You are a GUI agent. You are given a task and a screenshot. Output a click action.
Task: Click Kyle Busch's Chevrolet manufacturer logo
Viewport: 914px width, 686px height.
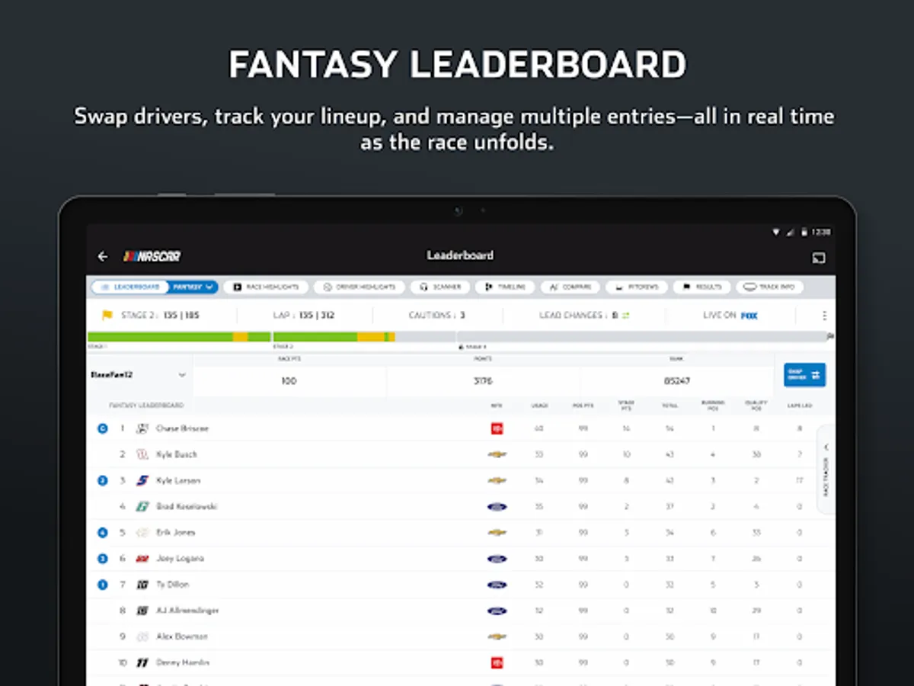[497, 454]
